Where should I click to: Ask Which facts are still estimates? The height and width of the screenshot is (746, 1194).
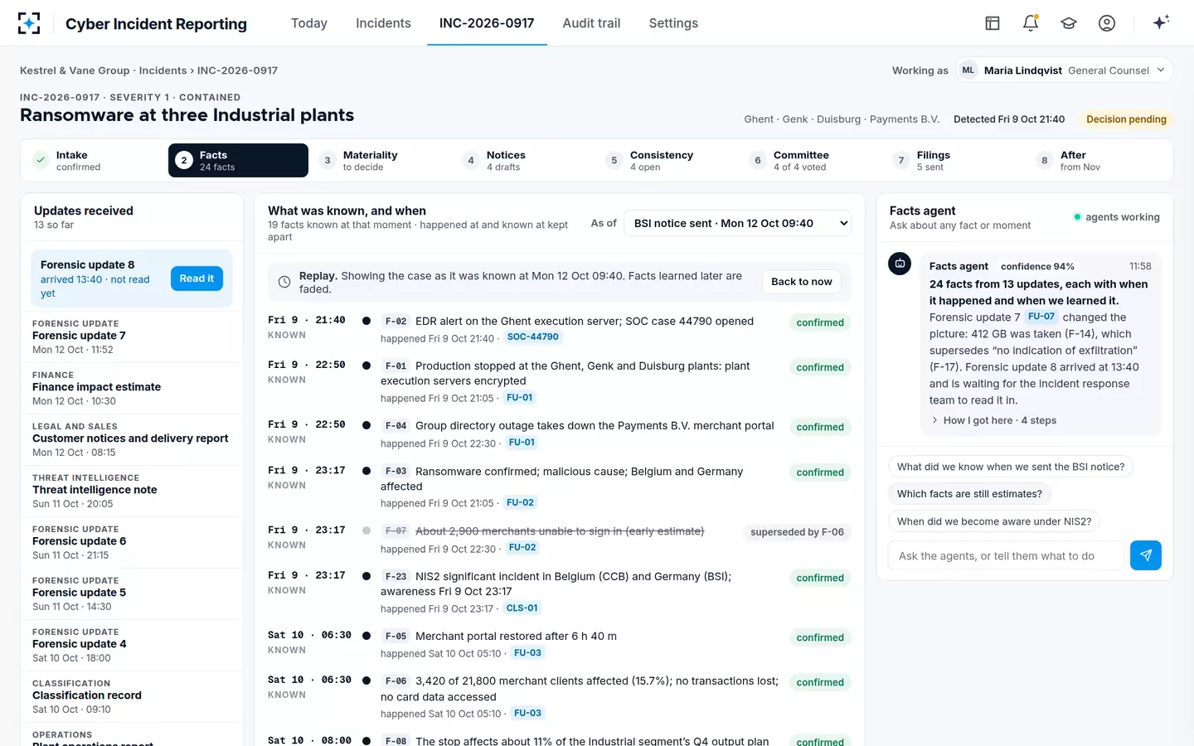pyautogui.click(x=969, y=494)
